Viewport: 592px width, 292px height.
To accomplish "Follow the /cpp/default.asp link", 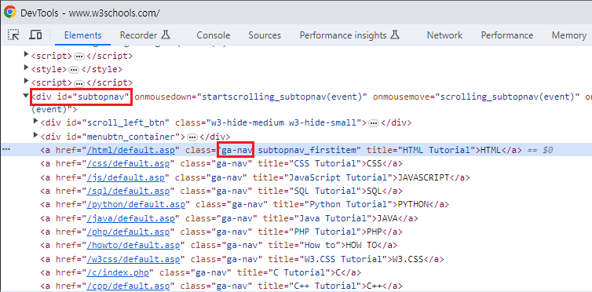I will pyautogui.click(x=128, y=287).
